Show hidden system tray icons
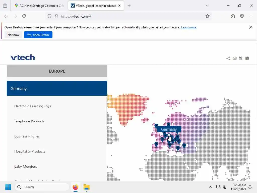 (210, 187)
